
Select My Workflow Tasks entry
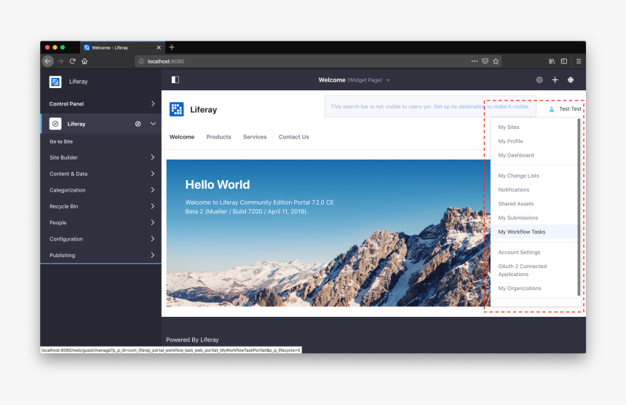(x=534, y=232)
